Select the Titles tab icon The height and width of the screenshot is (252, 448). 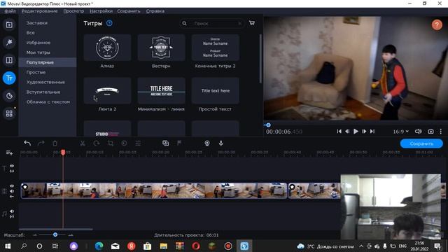(9, 78)
